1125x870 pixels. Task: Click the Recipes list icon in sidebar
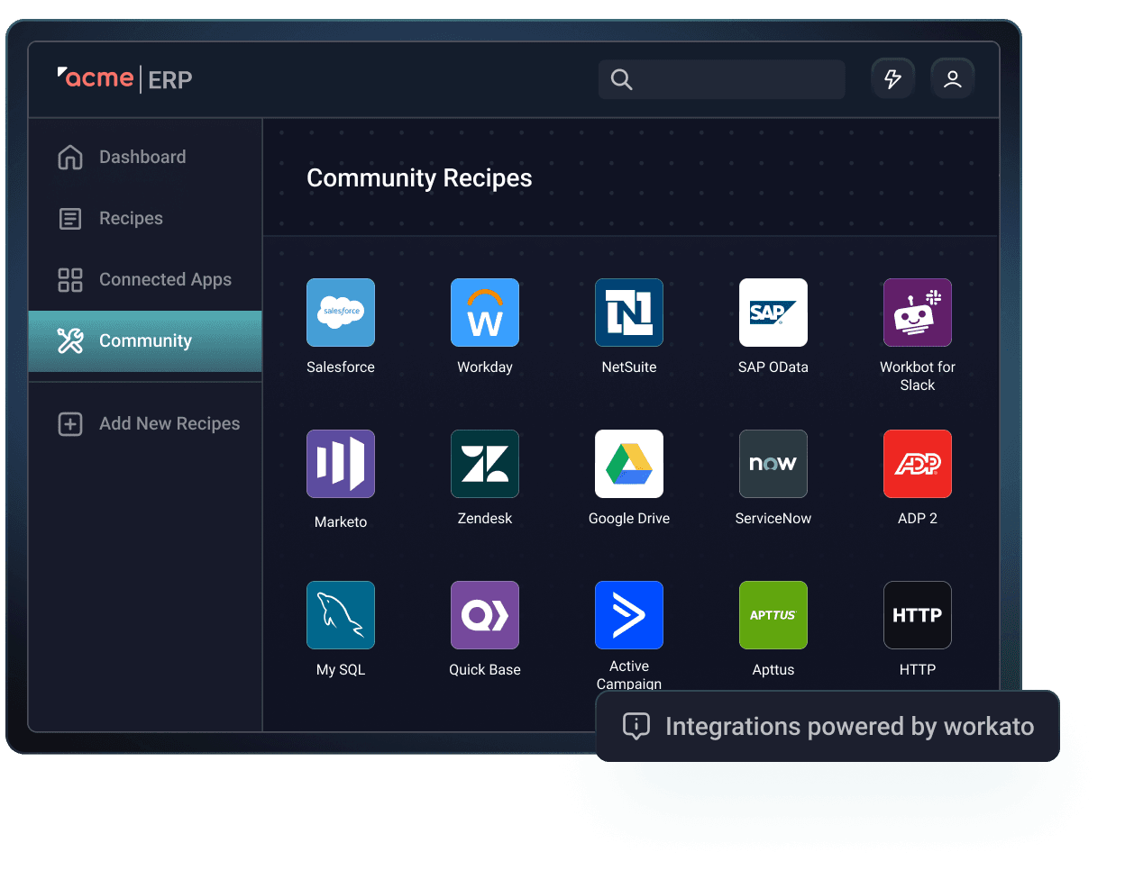(x=70, y=219)
